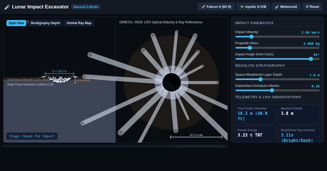
Task: Select the Apparent Depth card
Action: [299, 114]
